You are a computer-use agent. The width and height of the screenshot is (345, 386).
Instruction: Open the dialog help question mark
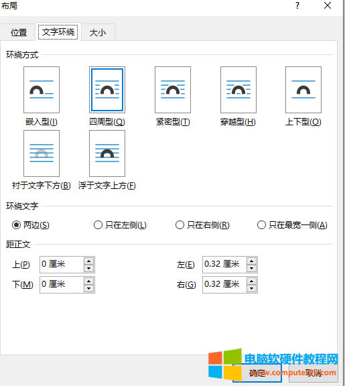tap(297, 5)
